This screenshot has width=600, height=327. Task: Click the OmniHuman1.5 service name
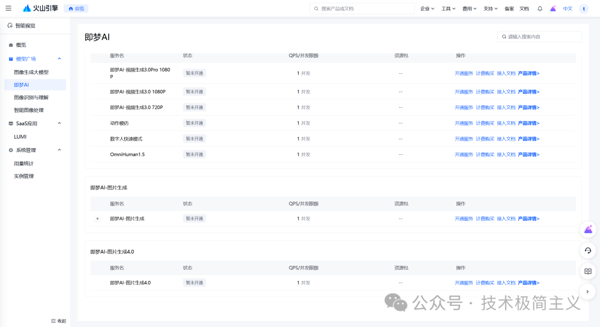click(127, 154)
